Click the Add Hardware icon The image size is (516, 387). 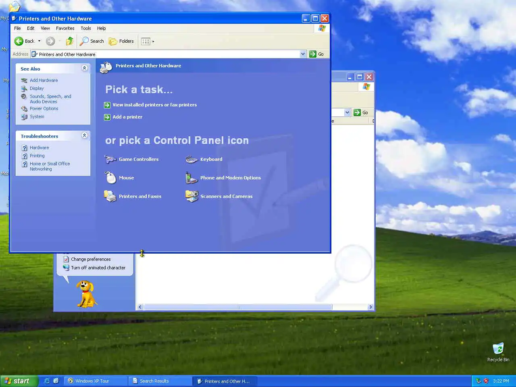[x=24, y=80]
